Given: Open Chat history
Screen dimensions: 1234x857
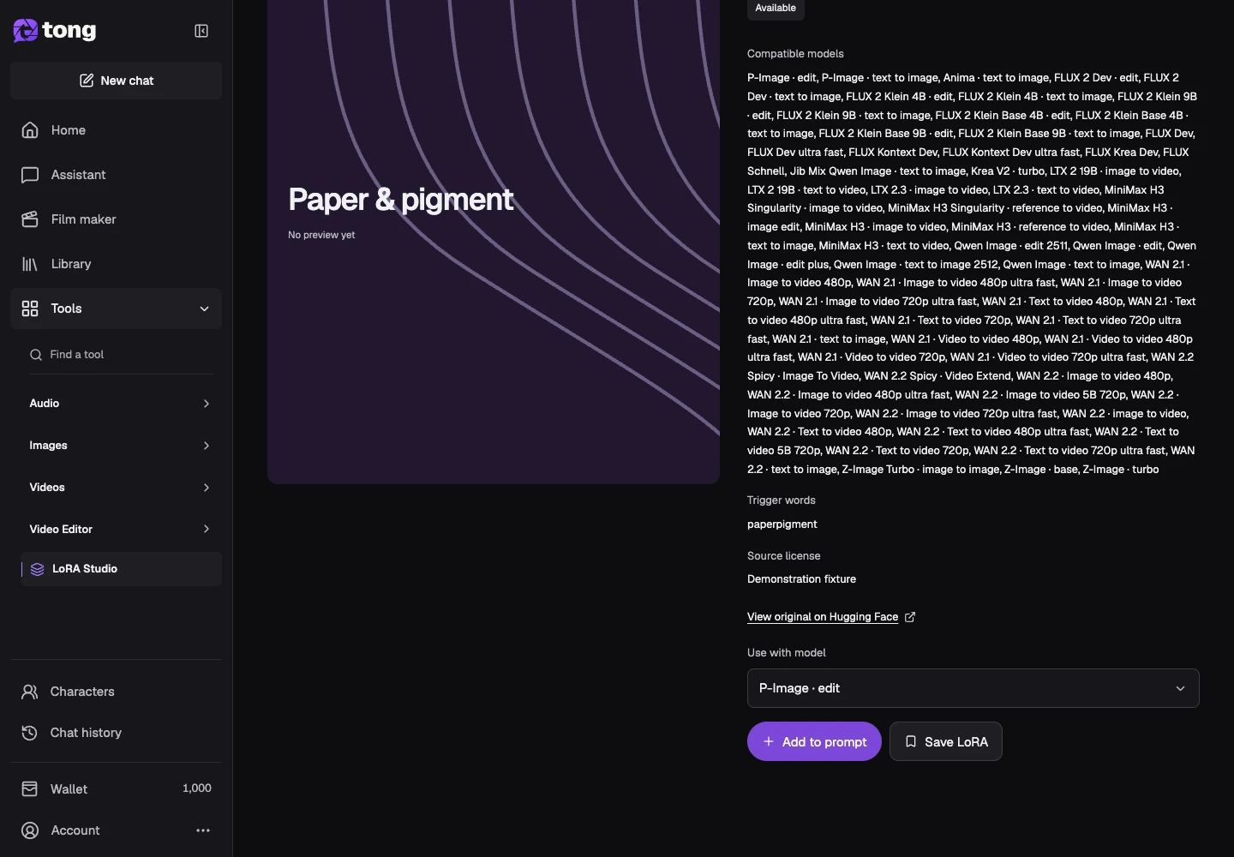Looking at the screenshot, I should [x=117, y=733].
